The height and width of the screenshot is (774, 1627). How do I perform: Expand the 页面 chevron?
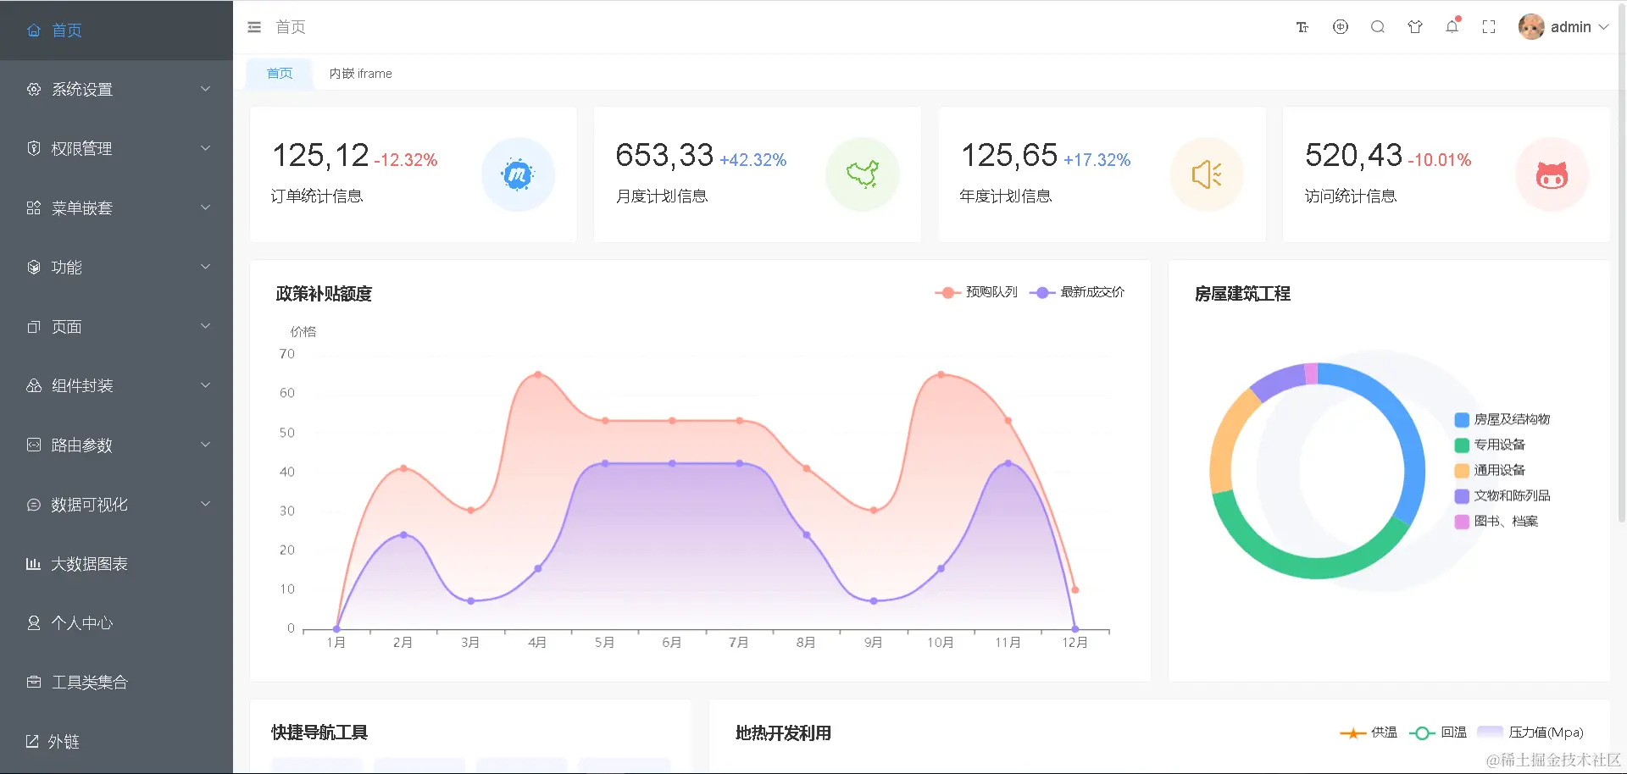coord(205,326)
